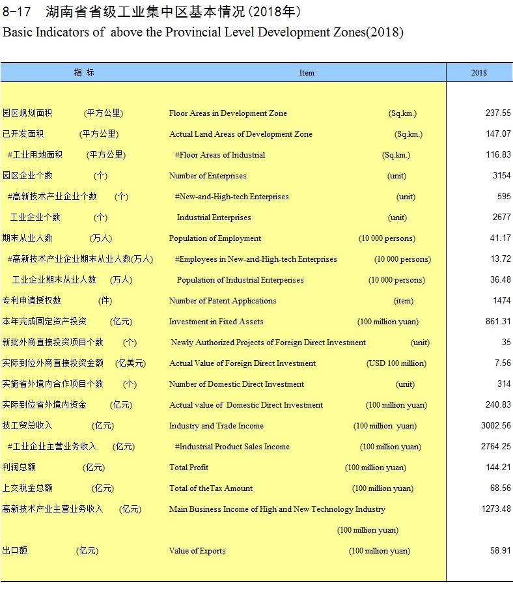The height and width of the screenshot is (603, 513).
Task: Click 'Population of Industrial Enterperises' label
Action: (x=240, y=279)
